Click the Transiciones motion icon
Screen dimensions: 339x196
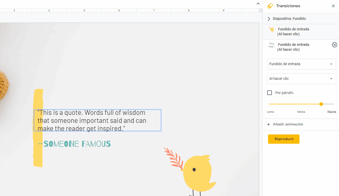click(270, 6)
